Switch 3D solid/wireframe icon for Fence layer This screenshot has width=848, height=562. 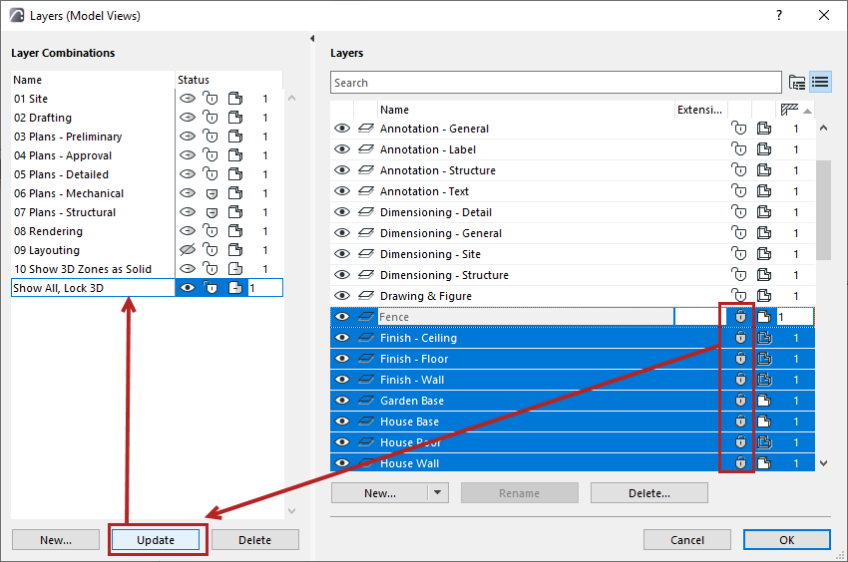(x=764, y=317)
